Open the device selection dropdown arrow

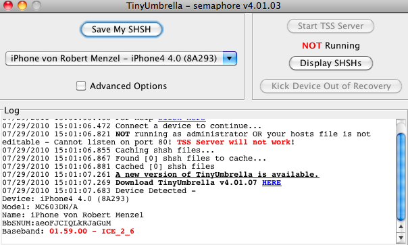(230, 58)
